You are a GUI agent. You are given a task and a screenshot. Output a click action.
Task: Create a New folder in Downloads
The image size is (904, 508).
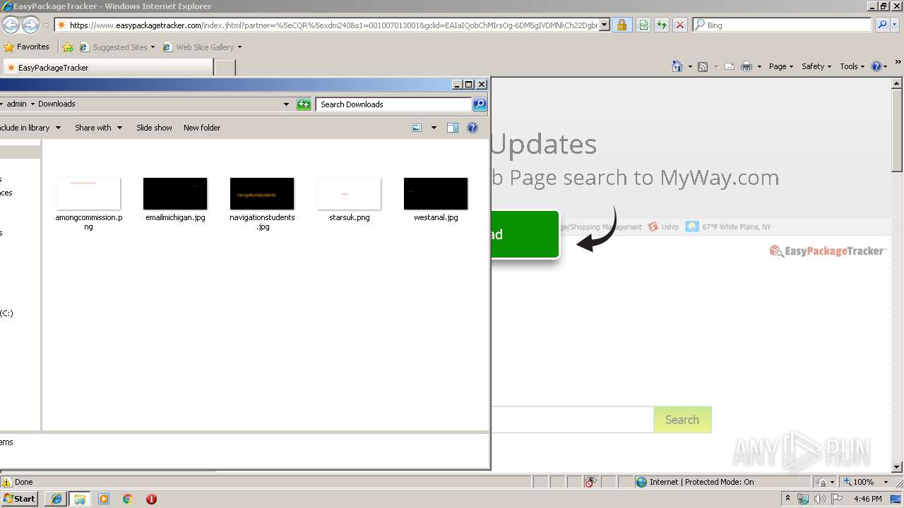202,128
